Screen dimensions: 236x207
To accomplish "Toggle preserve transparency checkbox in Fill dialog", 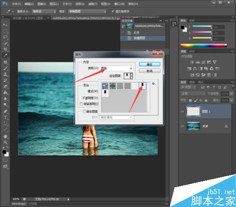I will [81, 104].
